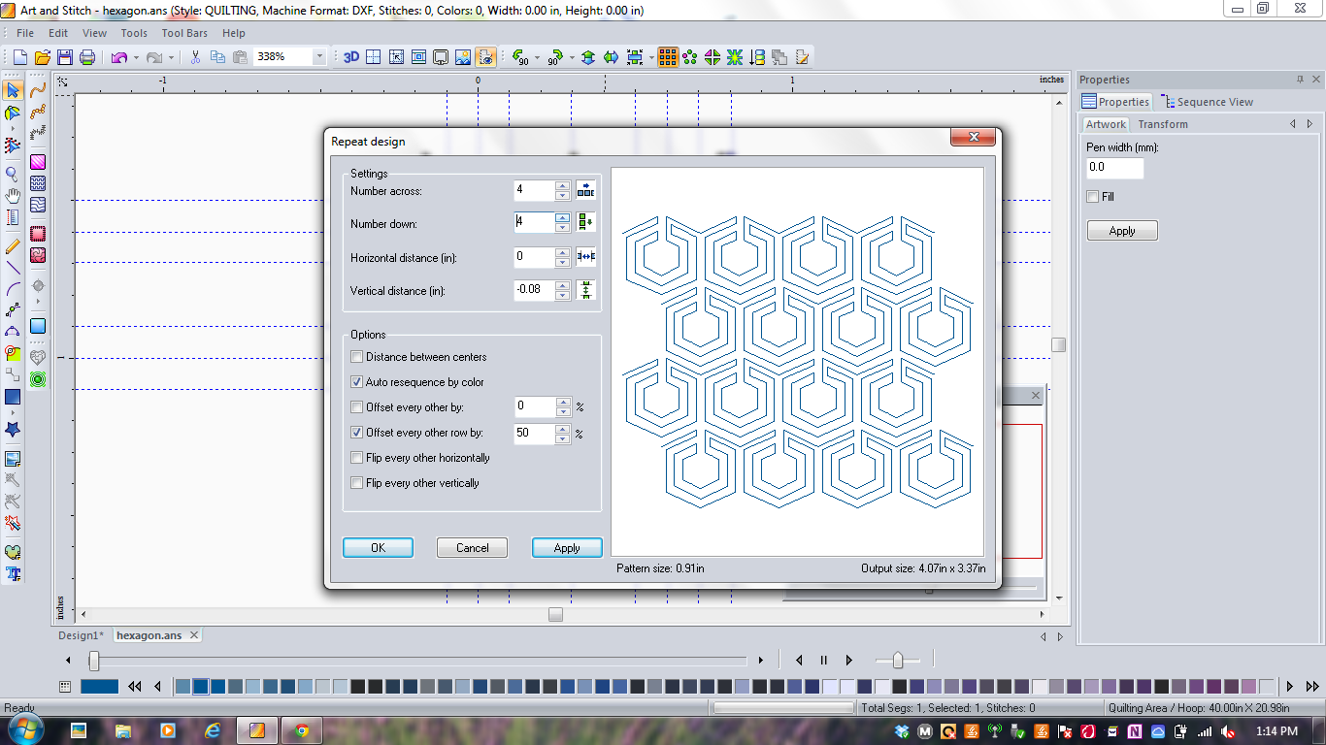Click the Cancel button in Repeat design
The width and height of the screenshot is (1326, 745).
pos(472,547)
